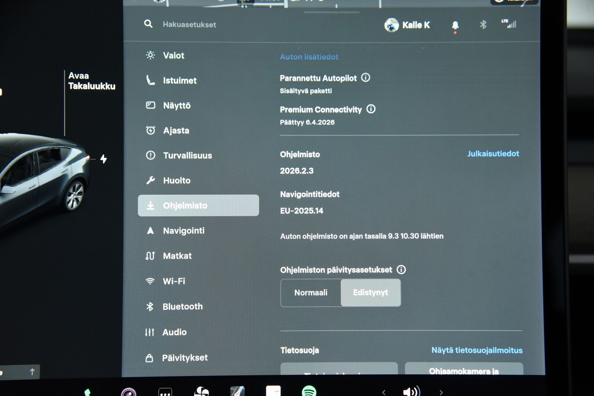Expand Parannettu Autopilot info tooltip
Viewport: 594px width, 396px height.
[365, 77]
